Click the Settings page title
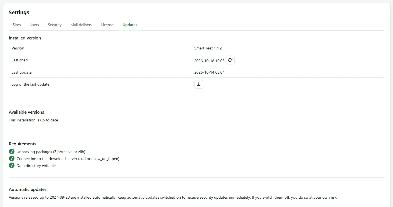The height and width of the screenshot is (207, 393). pos(19,12)
